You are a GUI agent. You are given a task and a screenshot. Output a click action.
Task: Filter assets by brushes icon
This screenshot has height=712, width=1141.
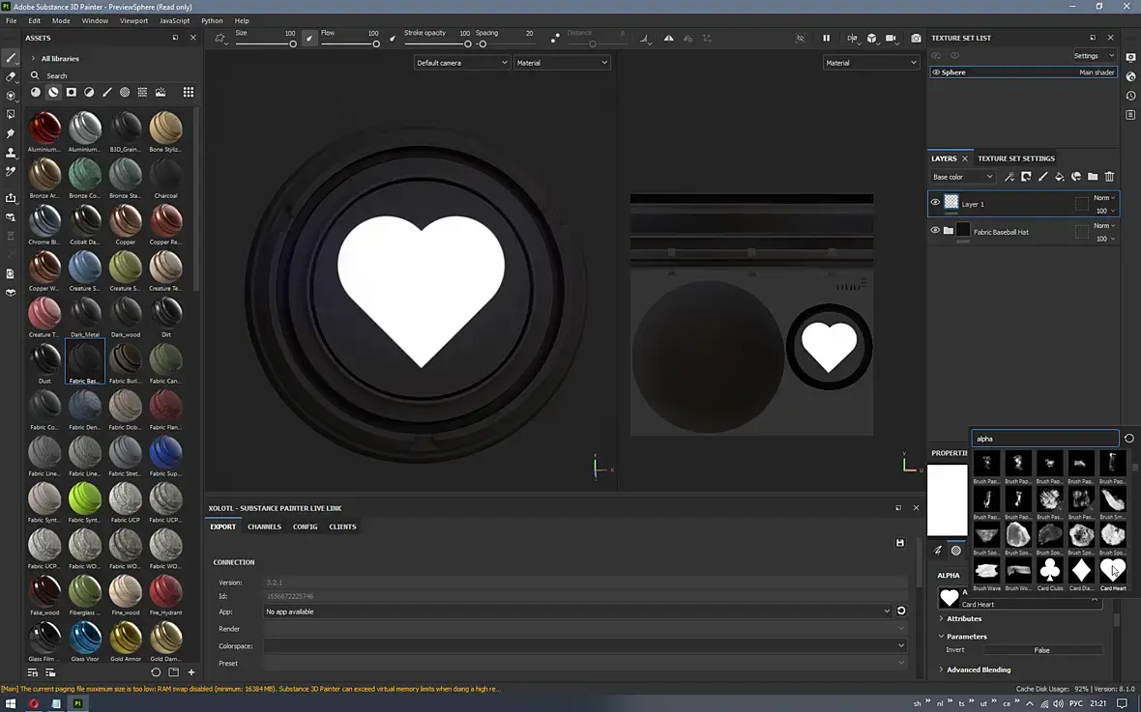(x=107, y=93)
